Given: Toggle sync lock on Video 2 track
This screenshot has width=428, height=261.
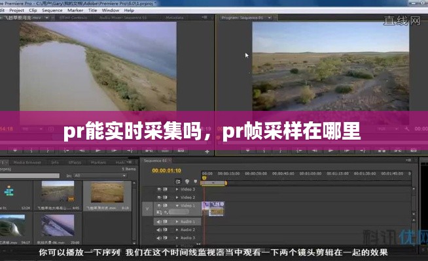Looking at the screenshot, I should [165, 197].
